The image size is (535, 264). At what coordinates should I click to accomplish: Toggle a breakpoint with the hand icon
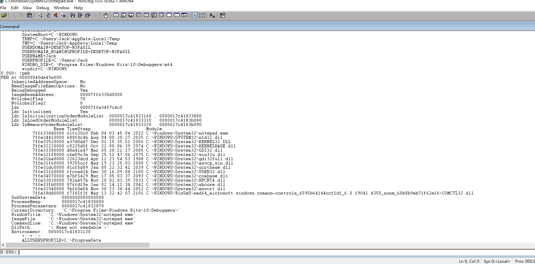tap(106, 15)
